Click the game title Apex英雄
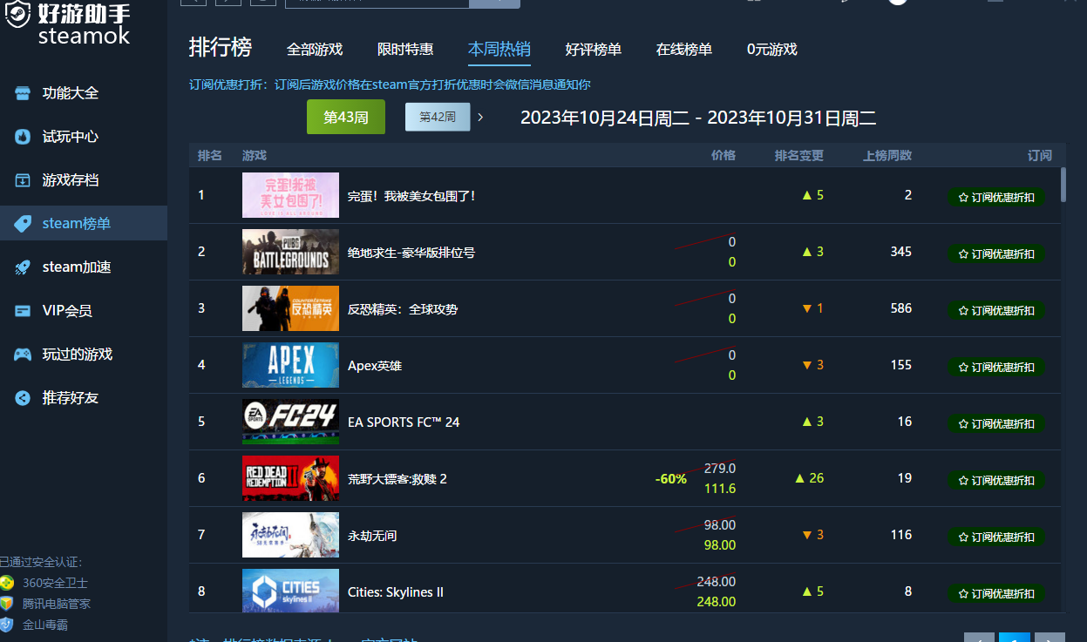The width and height of the screenshot is (1087, 642). 375,366
